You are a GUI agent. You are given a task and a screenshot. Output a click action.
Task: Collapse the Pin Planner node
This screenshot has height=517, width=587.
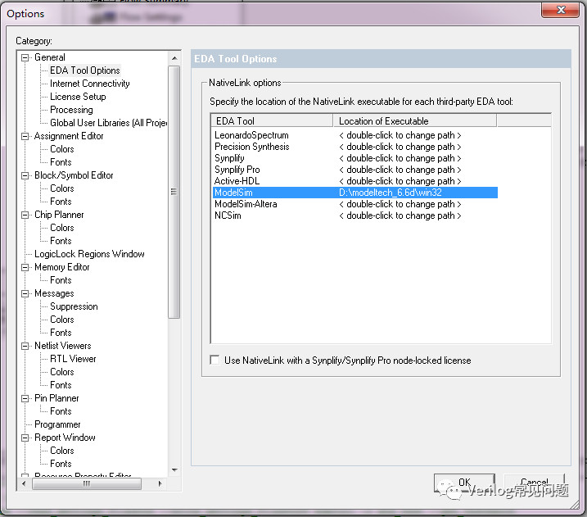(25, 399)
